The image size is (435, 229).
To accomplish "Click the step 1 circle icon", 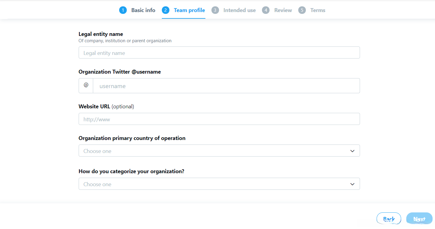I will point(123,10).
